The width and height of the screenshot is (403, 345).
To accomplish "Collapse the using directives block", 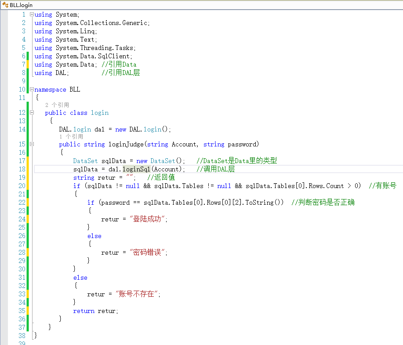I will pos(32,14).
